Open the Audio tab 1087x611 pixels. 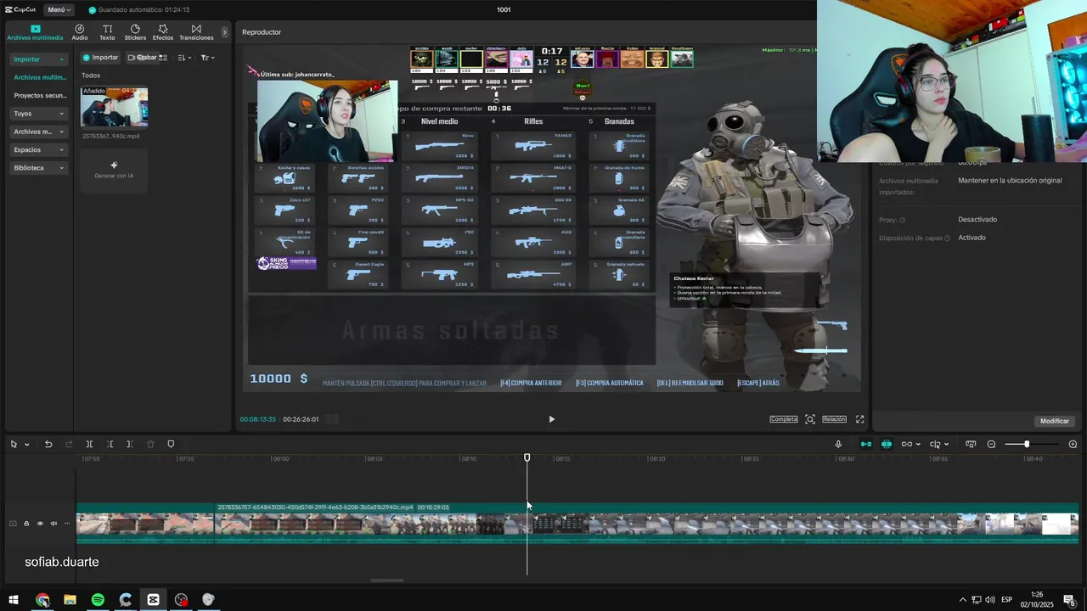tap(79, 32)
